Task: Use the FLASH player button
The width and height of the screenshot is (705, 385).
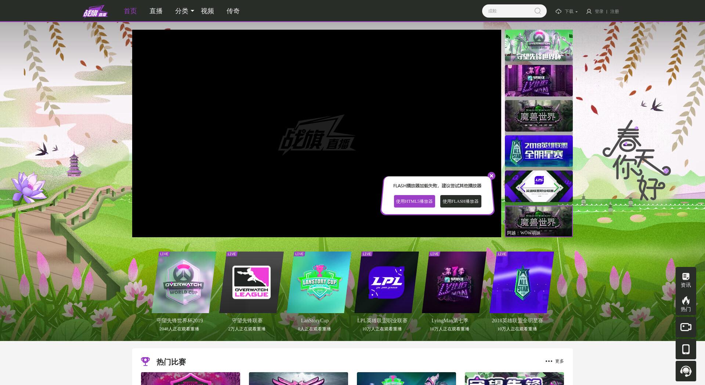Action: [x=461, y=201]
